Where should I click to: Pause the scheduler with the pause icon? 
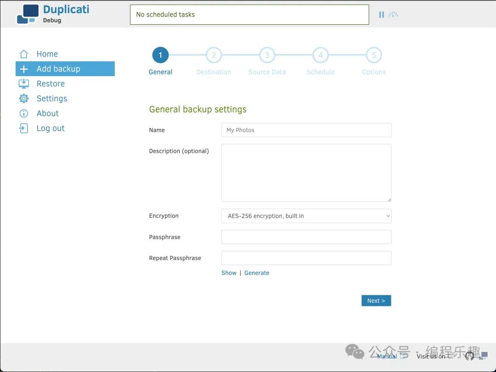click(x=381, y=15)
